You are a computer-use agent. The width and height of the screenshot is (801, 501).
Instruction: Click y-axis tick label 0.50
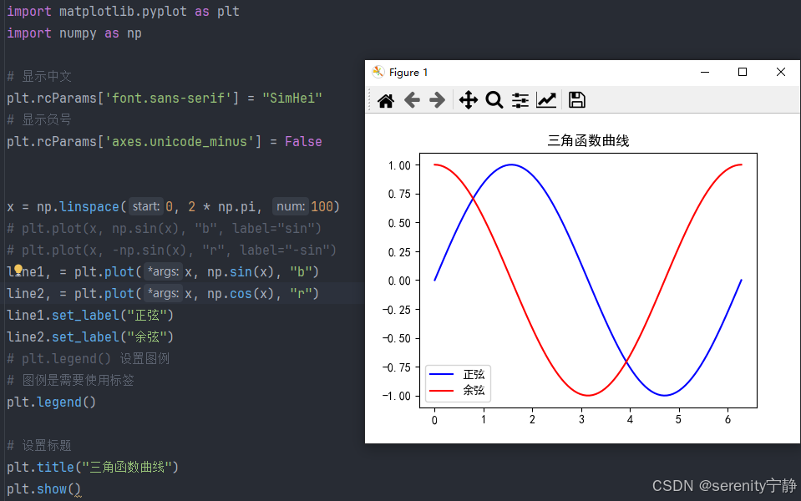coord(399,223)
